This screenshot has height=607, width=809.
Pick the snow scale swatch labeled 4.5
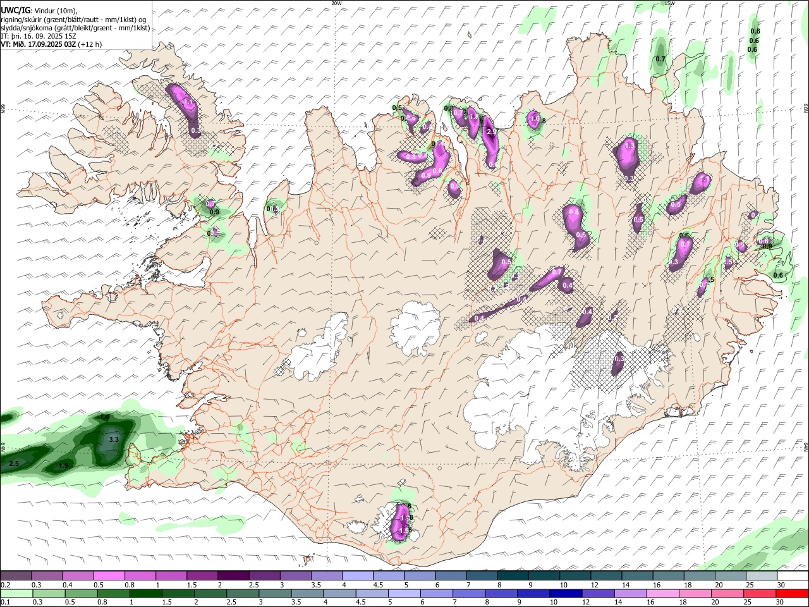[389, 575]
